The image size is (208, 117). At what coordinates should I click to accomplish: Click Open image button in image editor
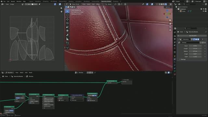(x=34, y=4)
